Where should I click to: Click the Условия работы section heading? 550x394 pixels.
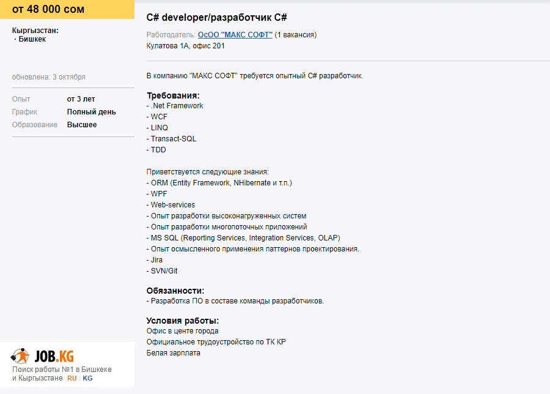[183, 321]
